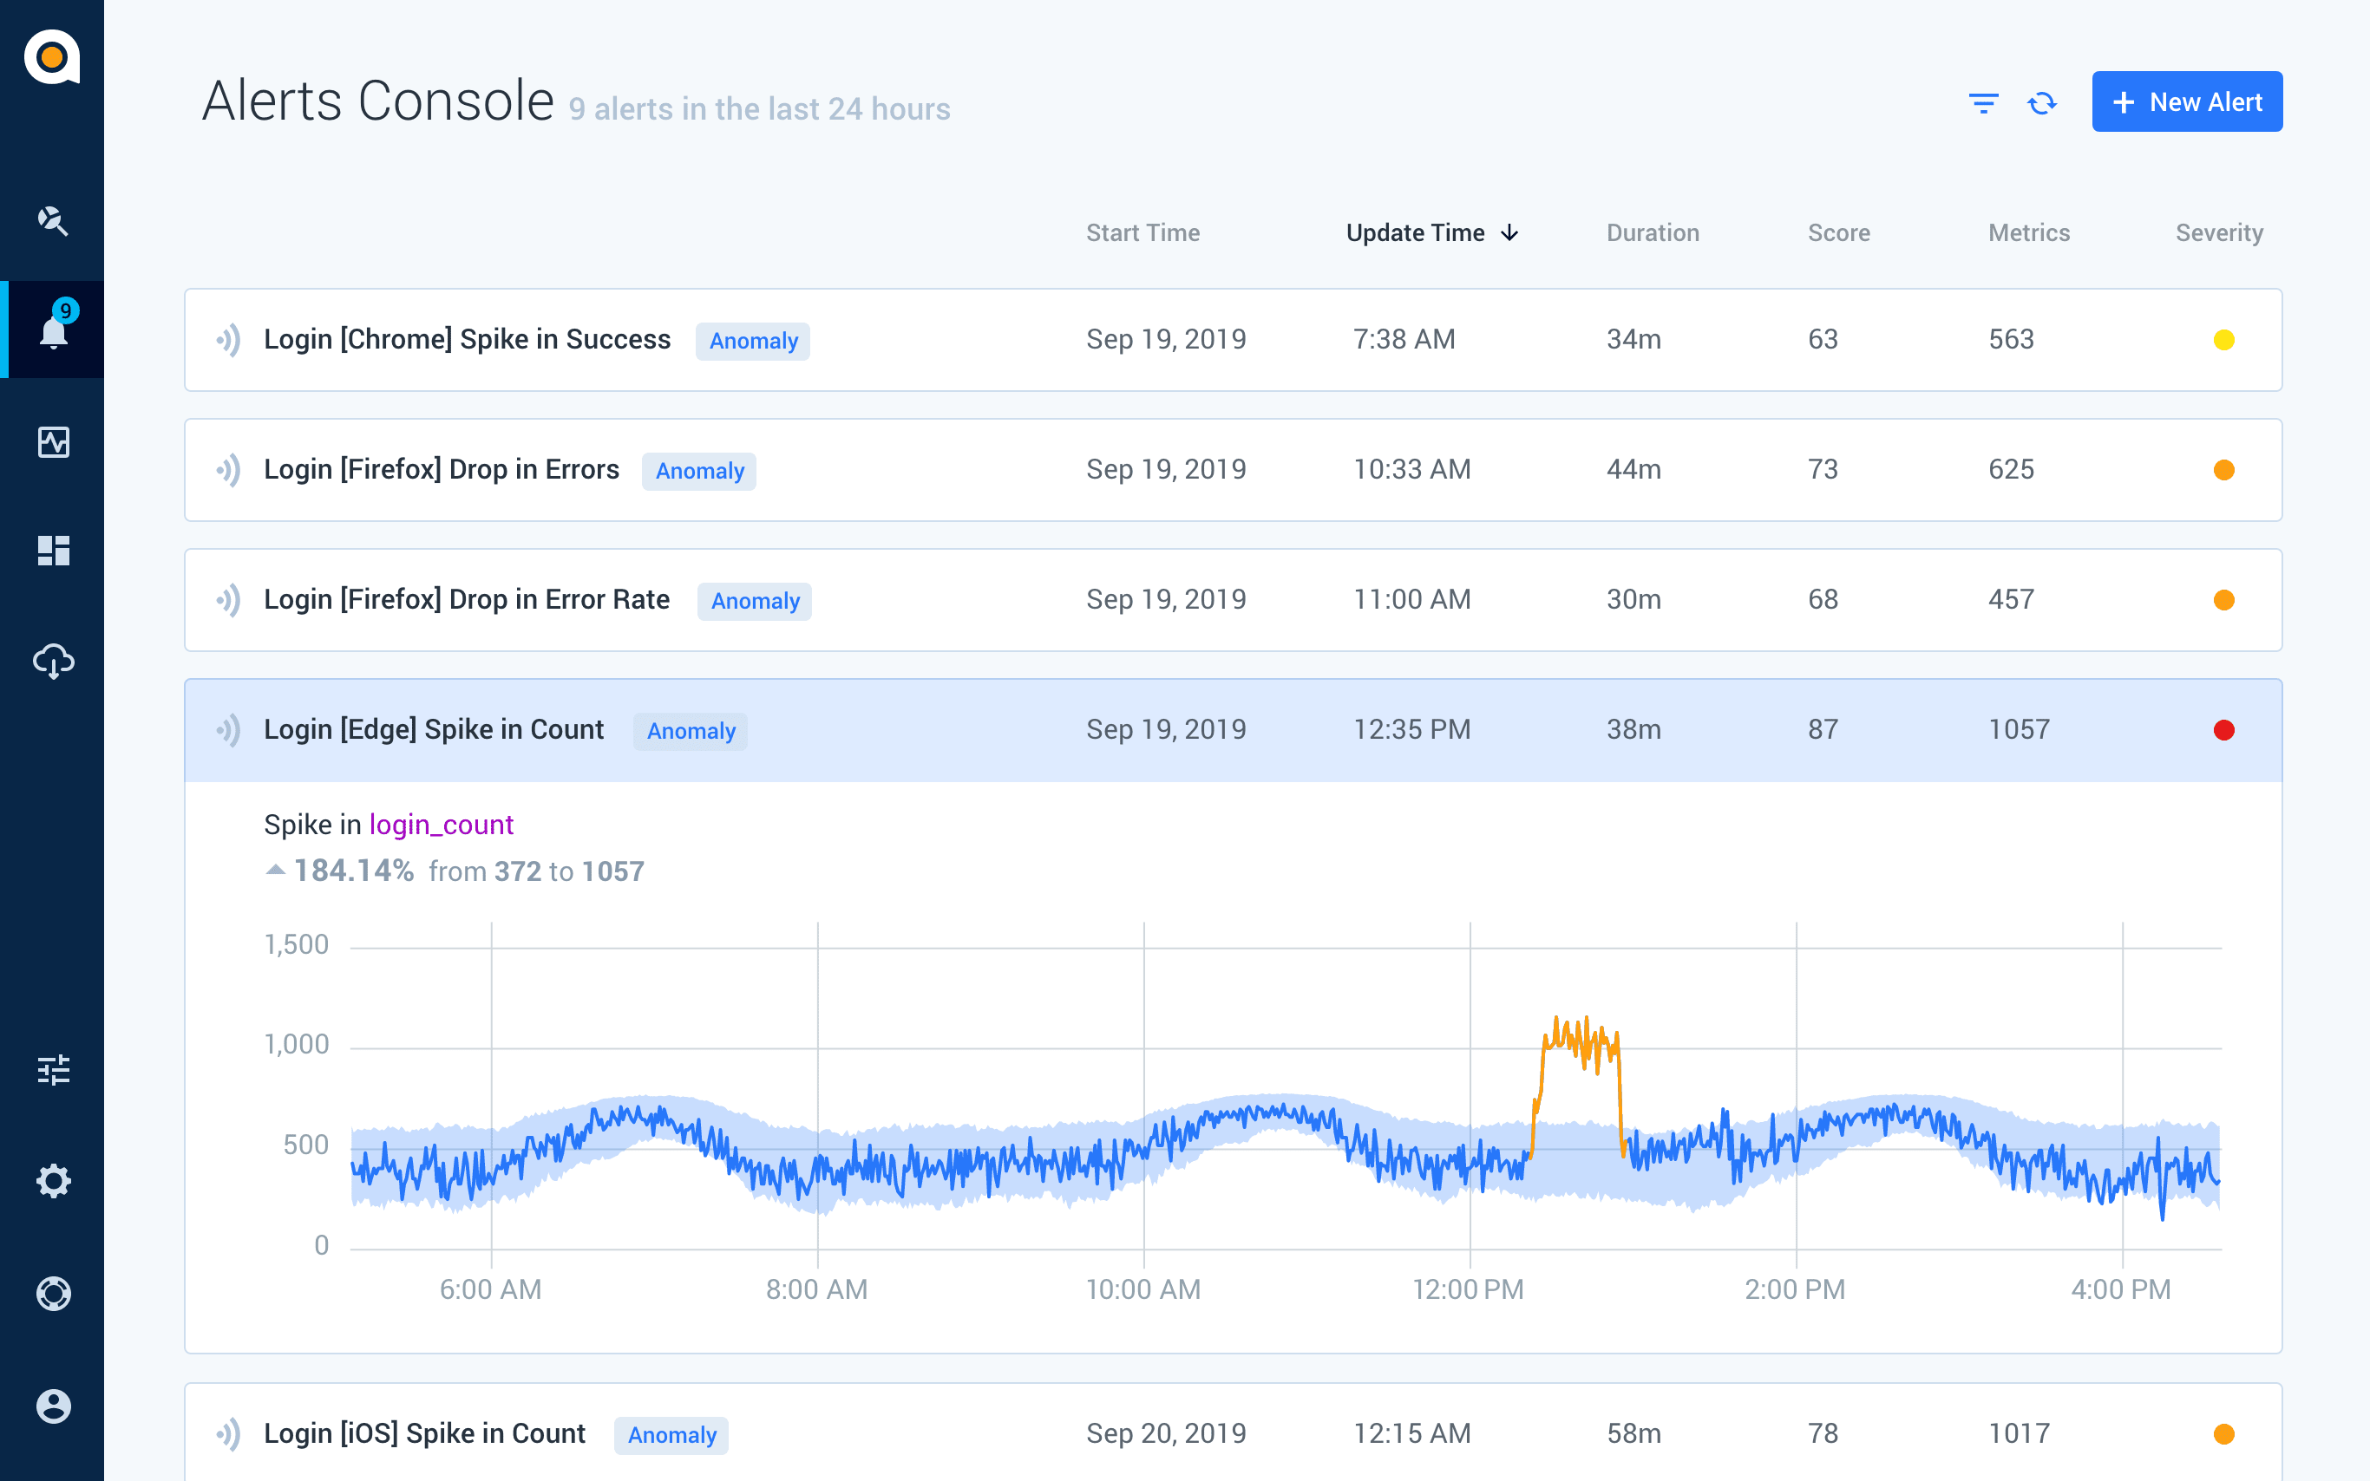Expand the Login [iOS] Spike in Count alert

1233,1433
